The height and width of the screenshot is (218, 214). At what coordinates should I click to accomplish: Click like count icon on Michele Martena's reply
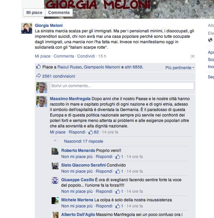(118, 206)
